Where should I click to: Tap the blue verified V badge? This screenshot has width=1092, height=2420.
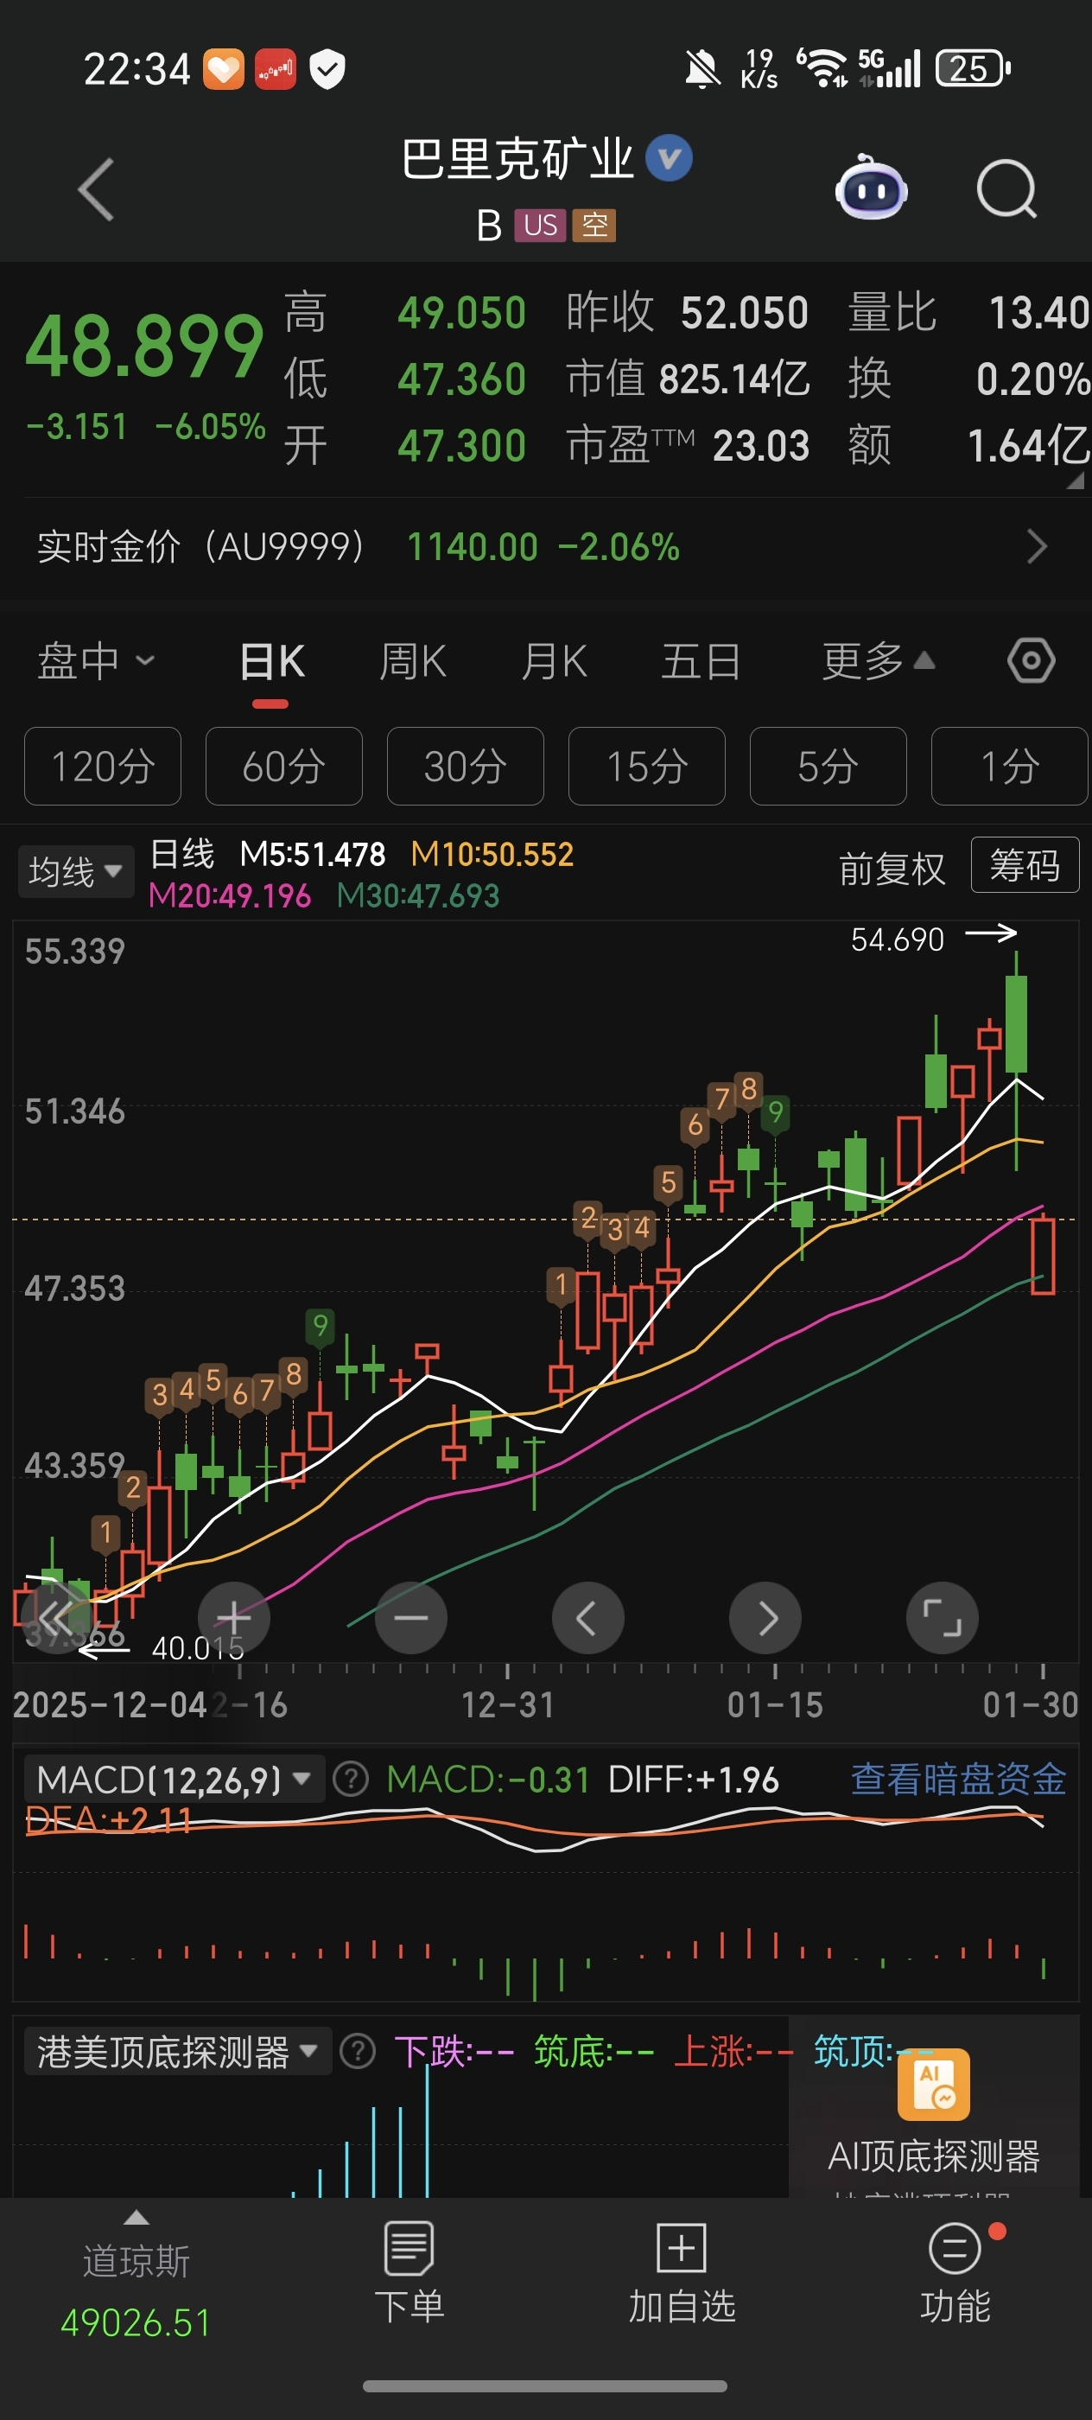[669, 159]
